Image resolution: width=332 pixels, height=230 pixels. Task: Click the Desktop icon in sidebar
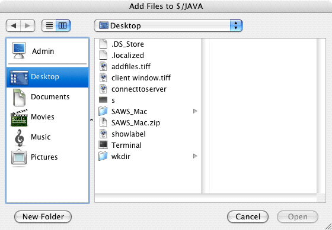[19, 77]
